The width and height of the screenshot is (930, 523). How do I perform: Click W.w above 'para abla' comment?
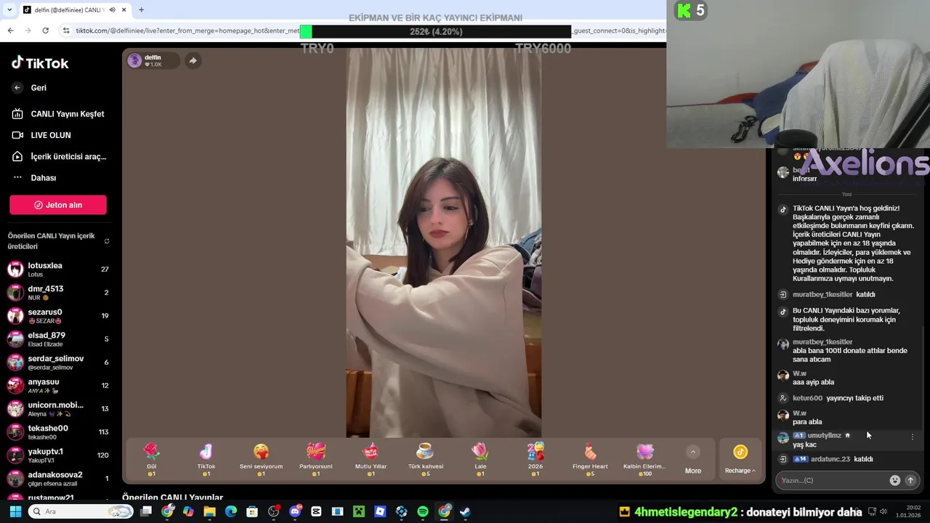[x=799, y=413]
